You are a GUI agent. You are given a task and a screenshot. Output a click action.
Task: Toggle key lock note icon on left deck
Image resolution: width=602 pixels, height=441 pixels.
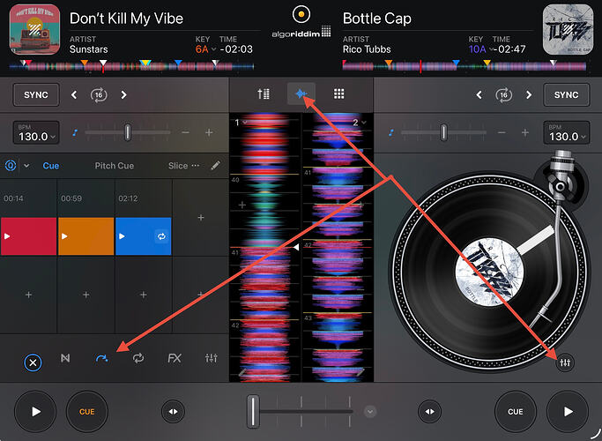point(75,132)
